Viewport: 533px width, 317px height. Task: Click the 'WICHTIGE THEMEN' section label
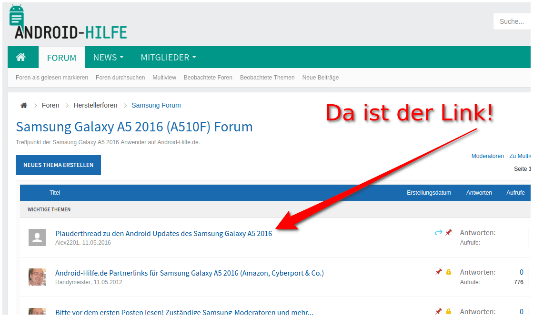[49, 209]
